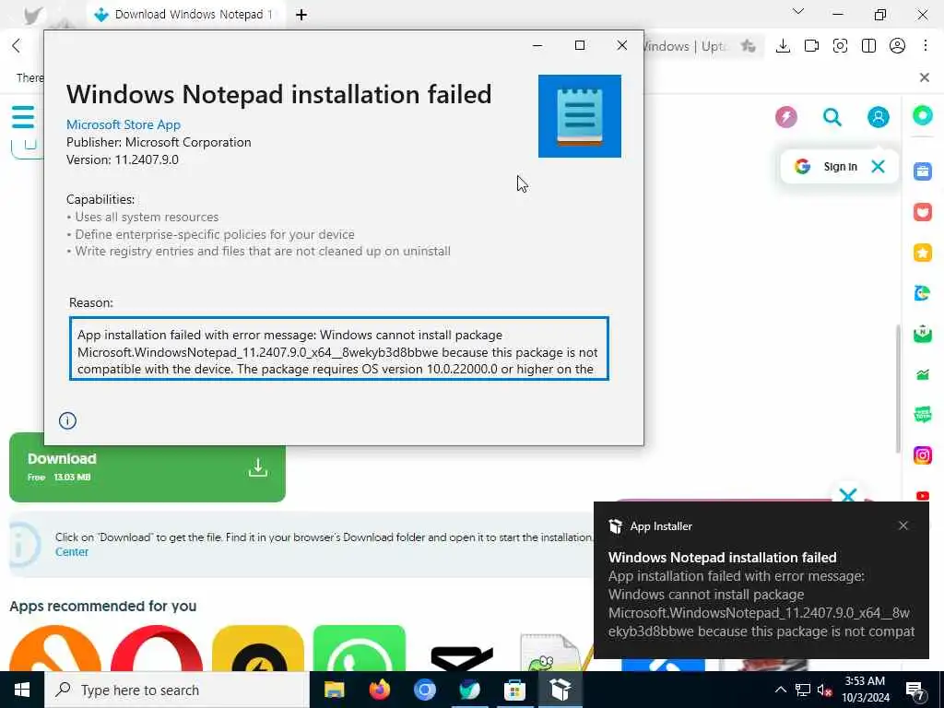Viewport: 944px width, 708px height.
Task: Click the purple lightning bolt icon
Action: (x=786, y=117)
